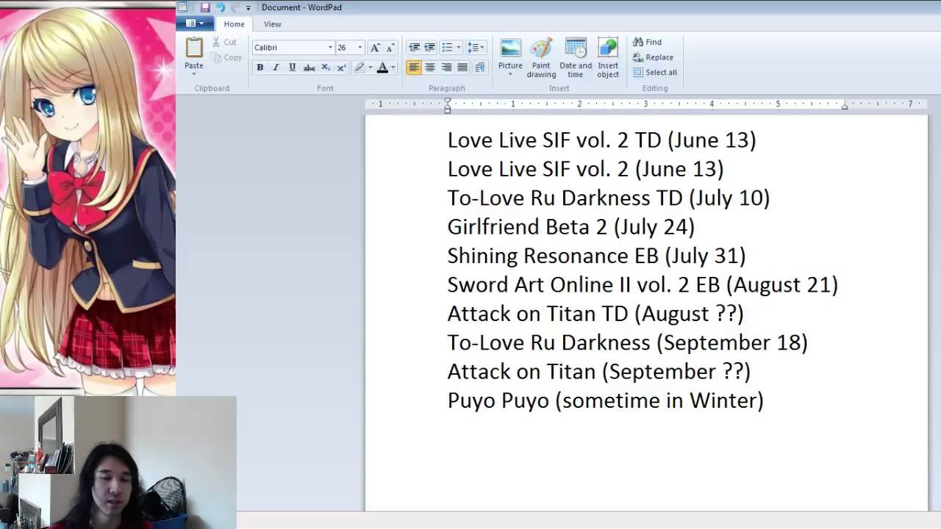This screenshot has width=941, height=529.
Task: Open the list style dropdown arrow
Action: 458,47
